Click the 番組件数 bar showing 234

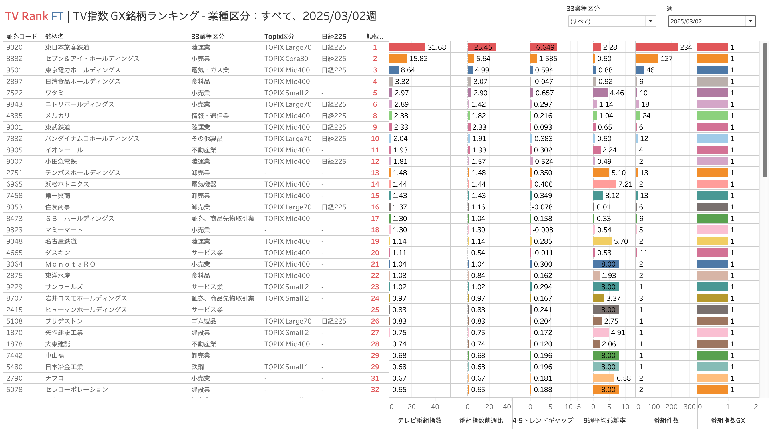(656, 47)
